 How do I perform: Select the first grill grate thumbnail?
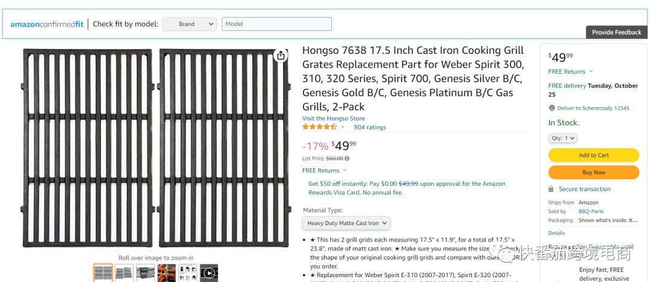(x=103, y=273)
